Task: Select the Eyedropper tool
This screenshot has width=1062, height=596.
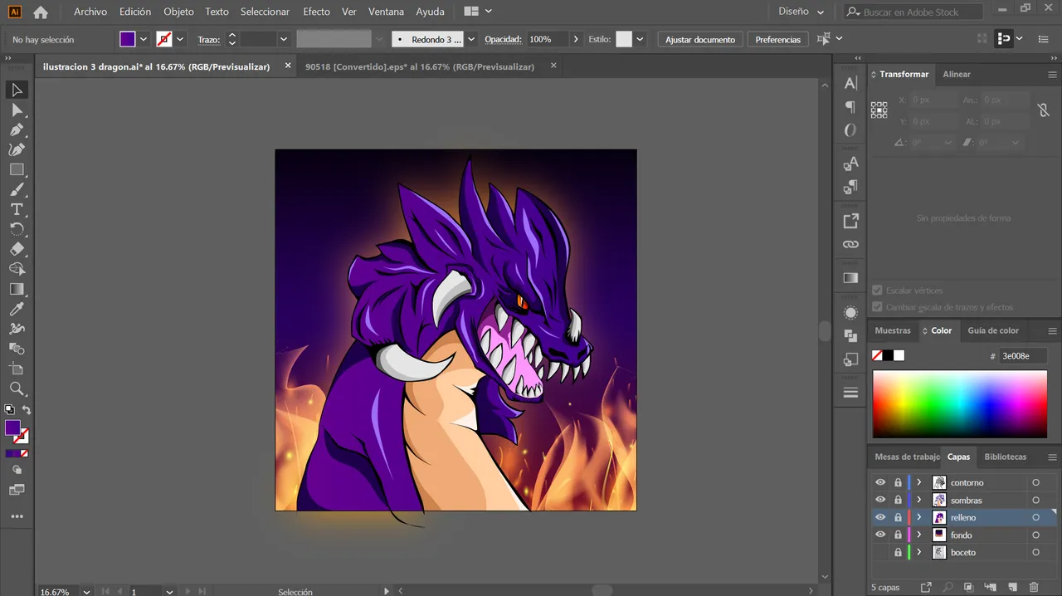Action: [17, 309]
